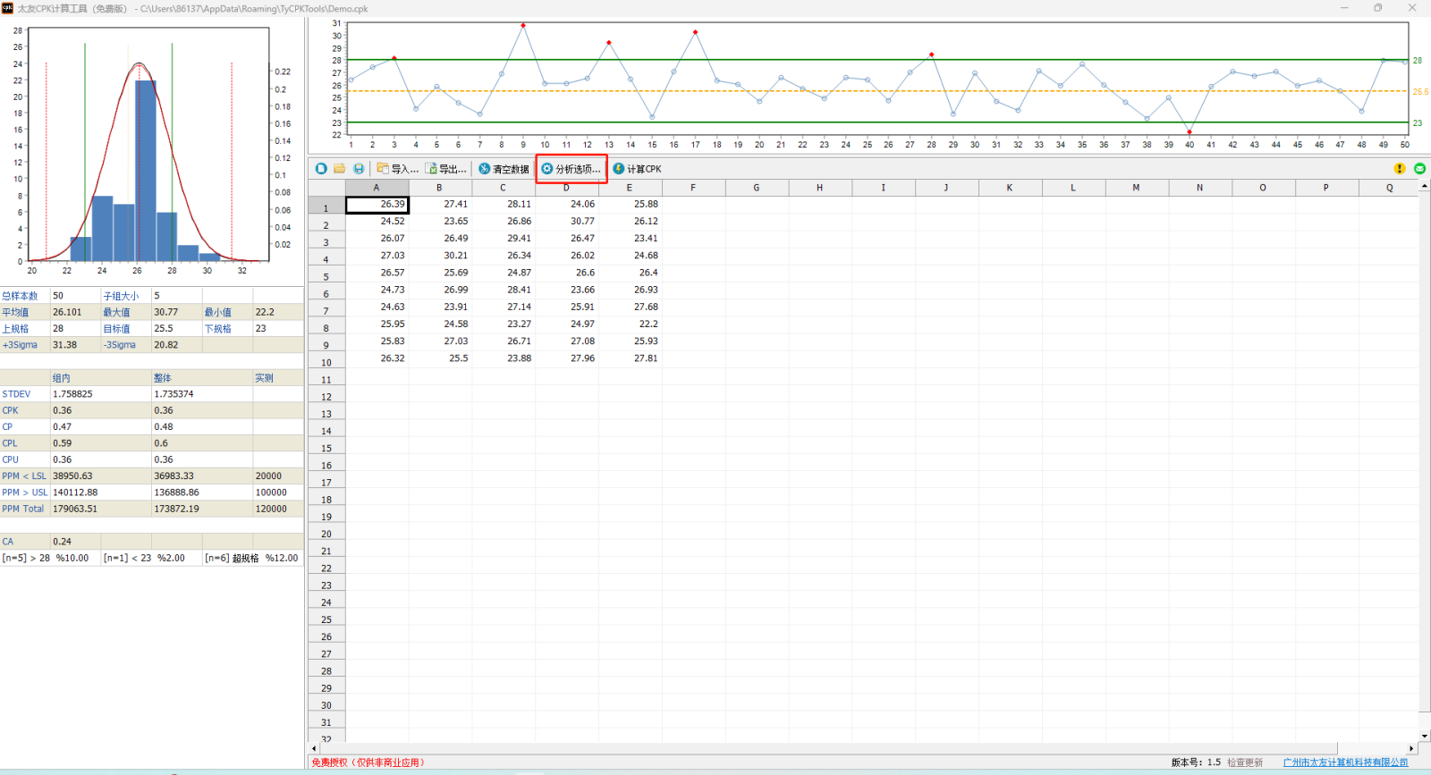Click 检查更新 to check for updates

(x=1245, y=762)
